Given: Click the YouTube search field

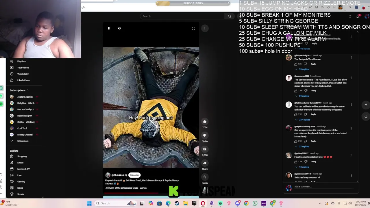Looking at the screenshot, I should click(182, 16).
